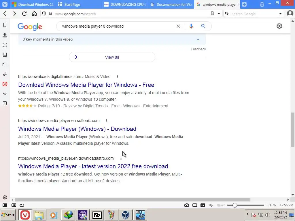This screenshot has width=295, height=221.
Task: Open the Downloads side panel
Action: [5, 35]
